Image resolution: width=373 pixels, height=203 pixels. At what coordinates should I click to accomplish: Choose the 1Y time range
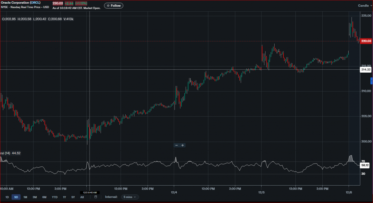click(64, 197)
